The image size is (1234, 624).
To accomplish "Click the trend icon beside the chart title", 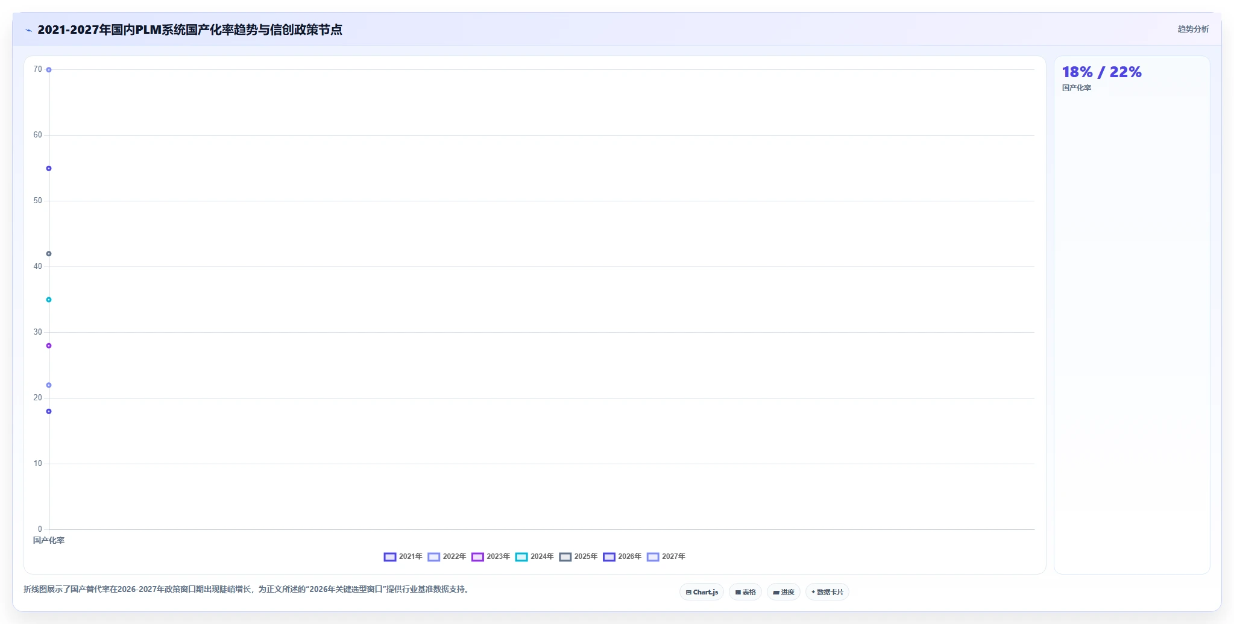I will tap(28, 30).
